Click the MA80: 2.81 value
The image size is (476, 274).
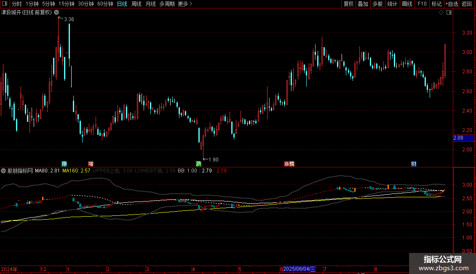[x=47, y=171]
